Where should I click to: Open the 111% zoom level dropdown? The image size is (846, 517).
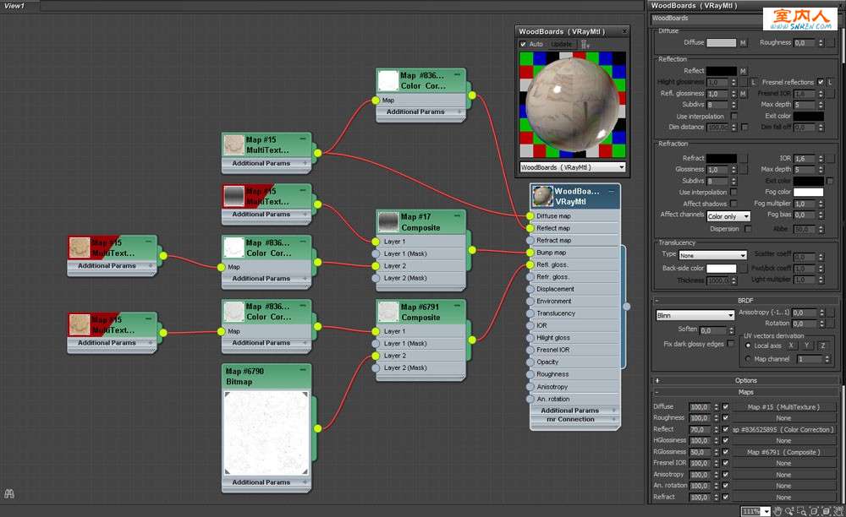(766, 512)
